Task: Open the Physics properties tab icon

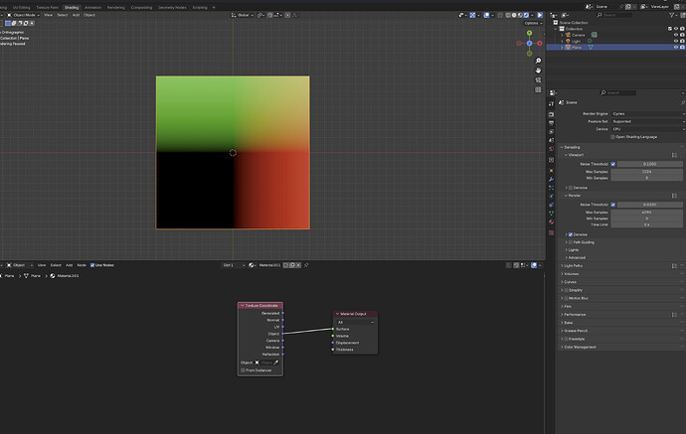Action: 551,197
